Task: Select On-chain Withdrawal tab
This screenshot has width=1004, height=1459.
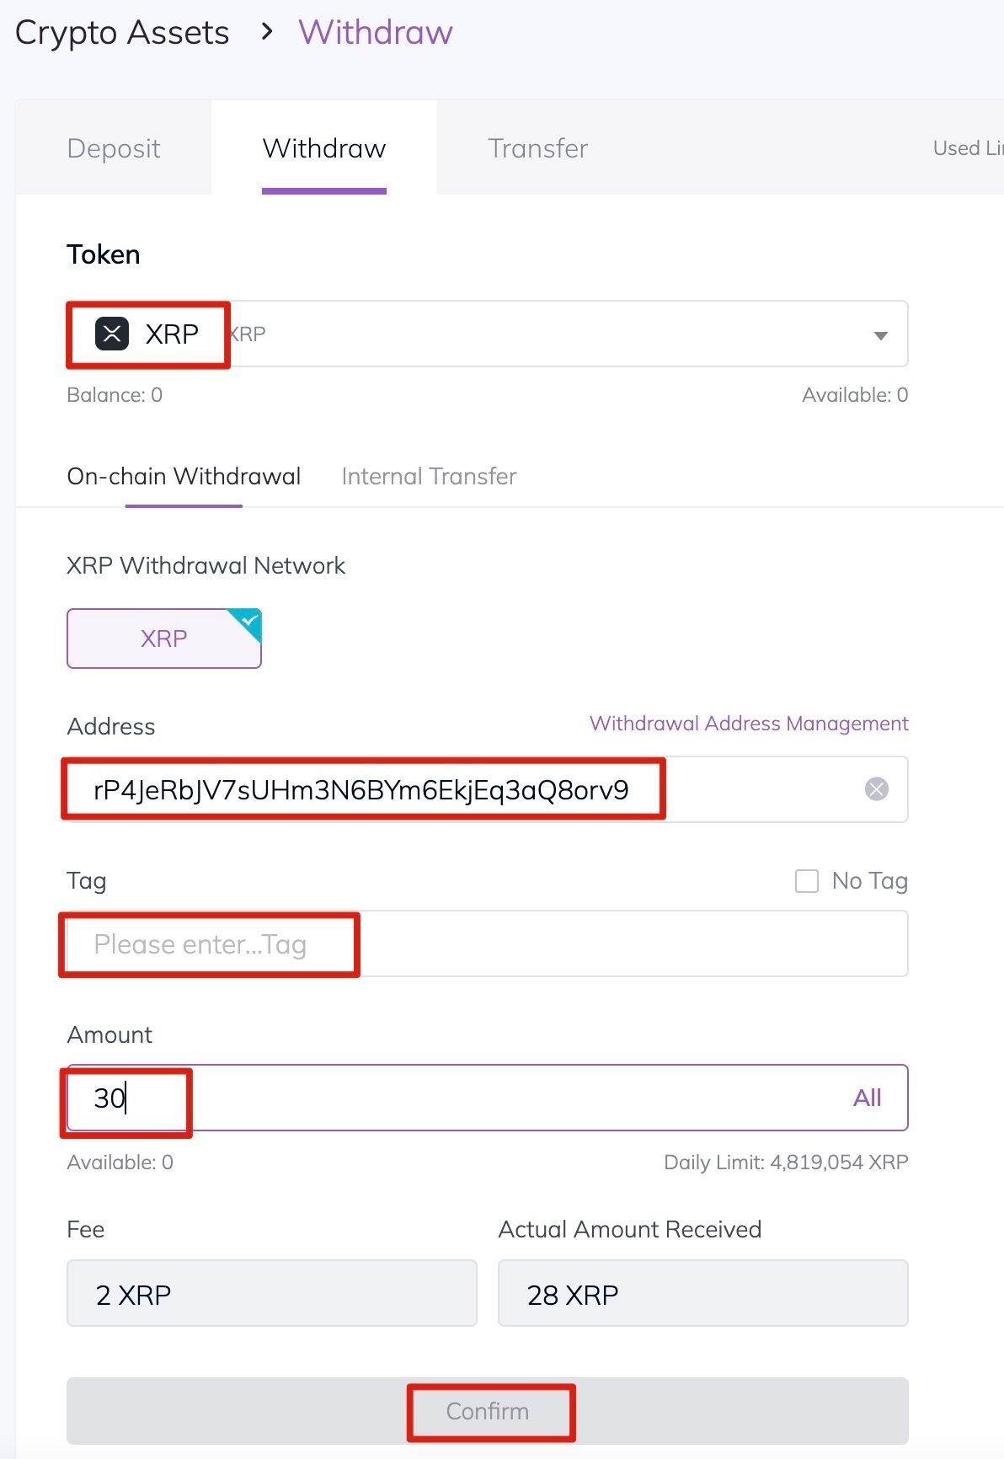Action: 184,477
